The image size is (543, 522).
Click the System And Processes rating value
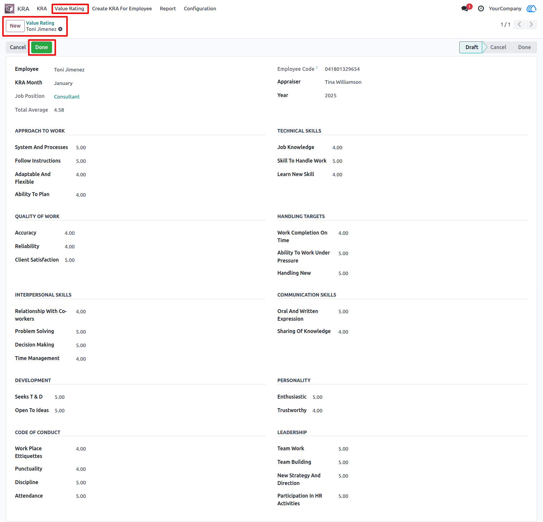coord(81,148)
